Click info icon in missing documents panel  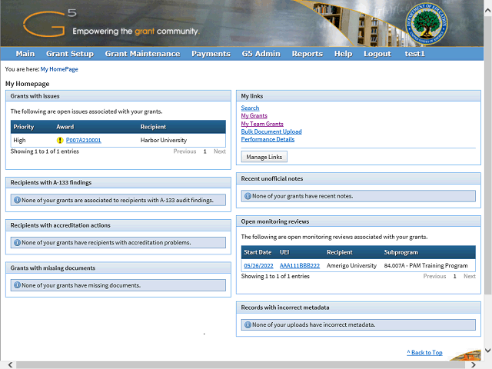[x=17, y=286]
